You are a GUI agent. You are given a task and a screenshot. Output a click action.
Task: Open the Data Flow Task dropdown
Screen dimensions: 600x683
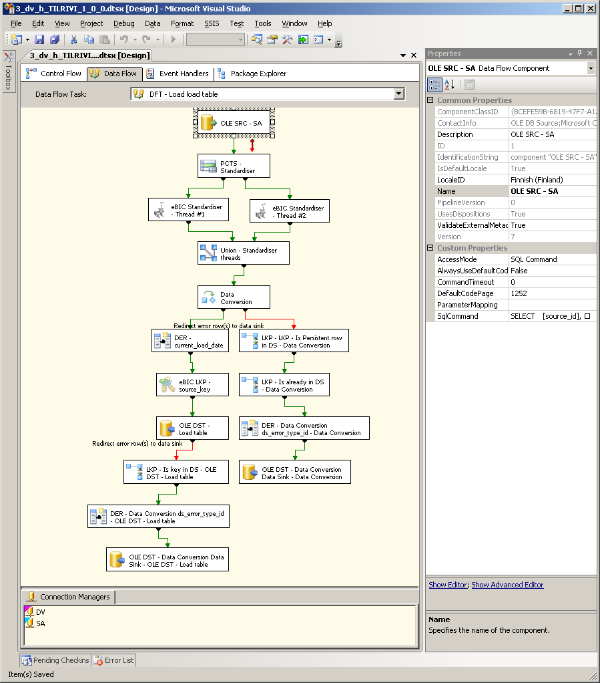(398, 94)
